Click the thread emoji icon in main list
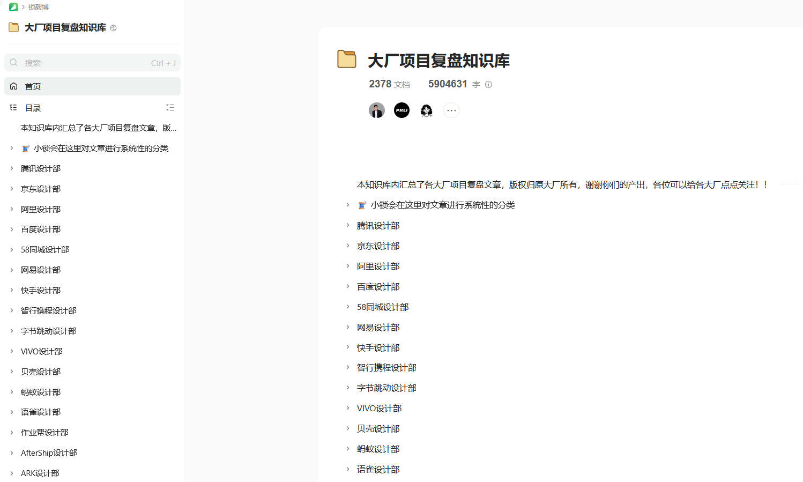 362,205
